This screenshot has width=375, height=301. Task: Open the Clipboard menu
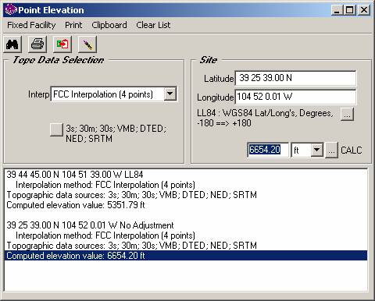click(x=109, y=25)
